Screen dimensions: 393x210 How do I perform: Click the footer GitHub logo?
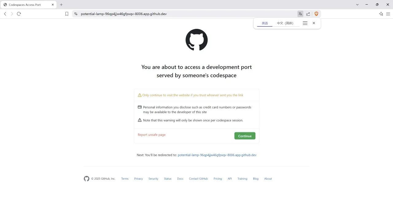[x=87, y=179]
